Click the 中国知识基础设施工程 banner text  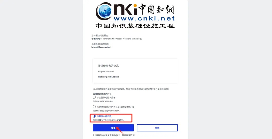tap(135, 26)
